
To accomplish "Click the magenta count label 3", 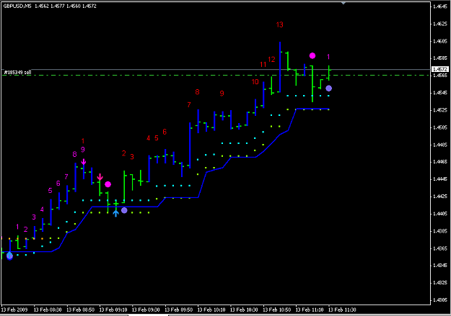I will (x=34, y=217).
